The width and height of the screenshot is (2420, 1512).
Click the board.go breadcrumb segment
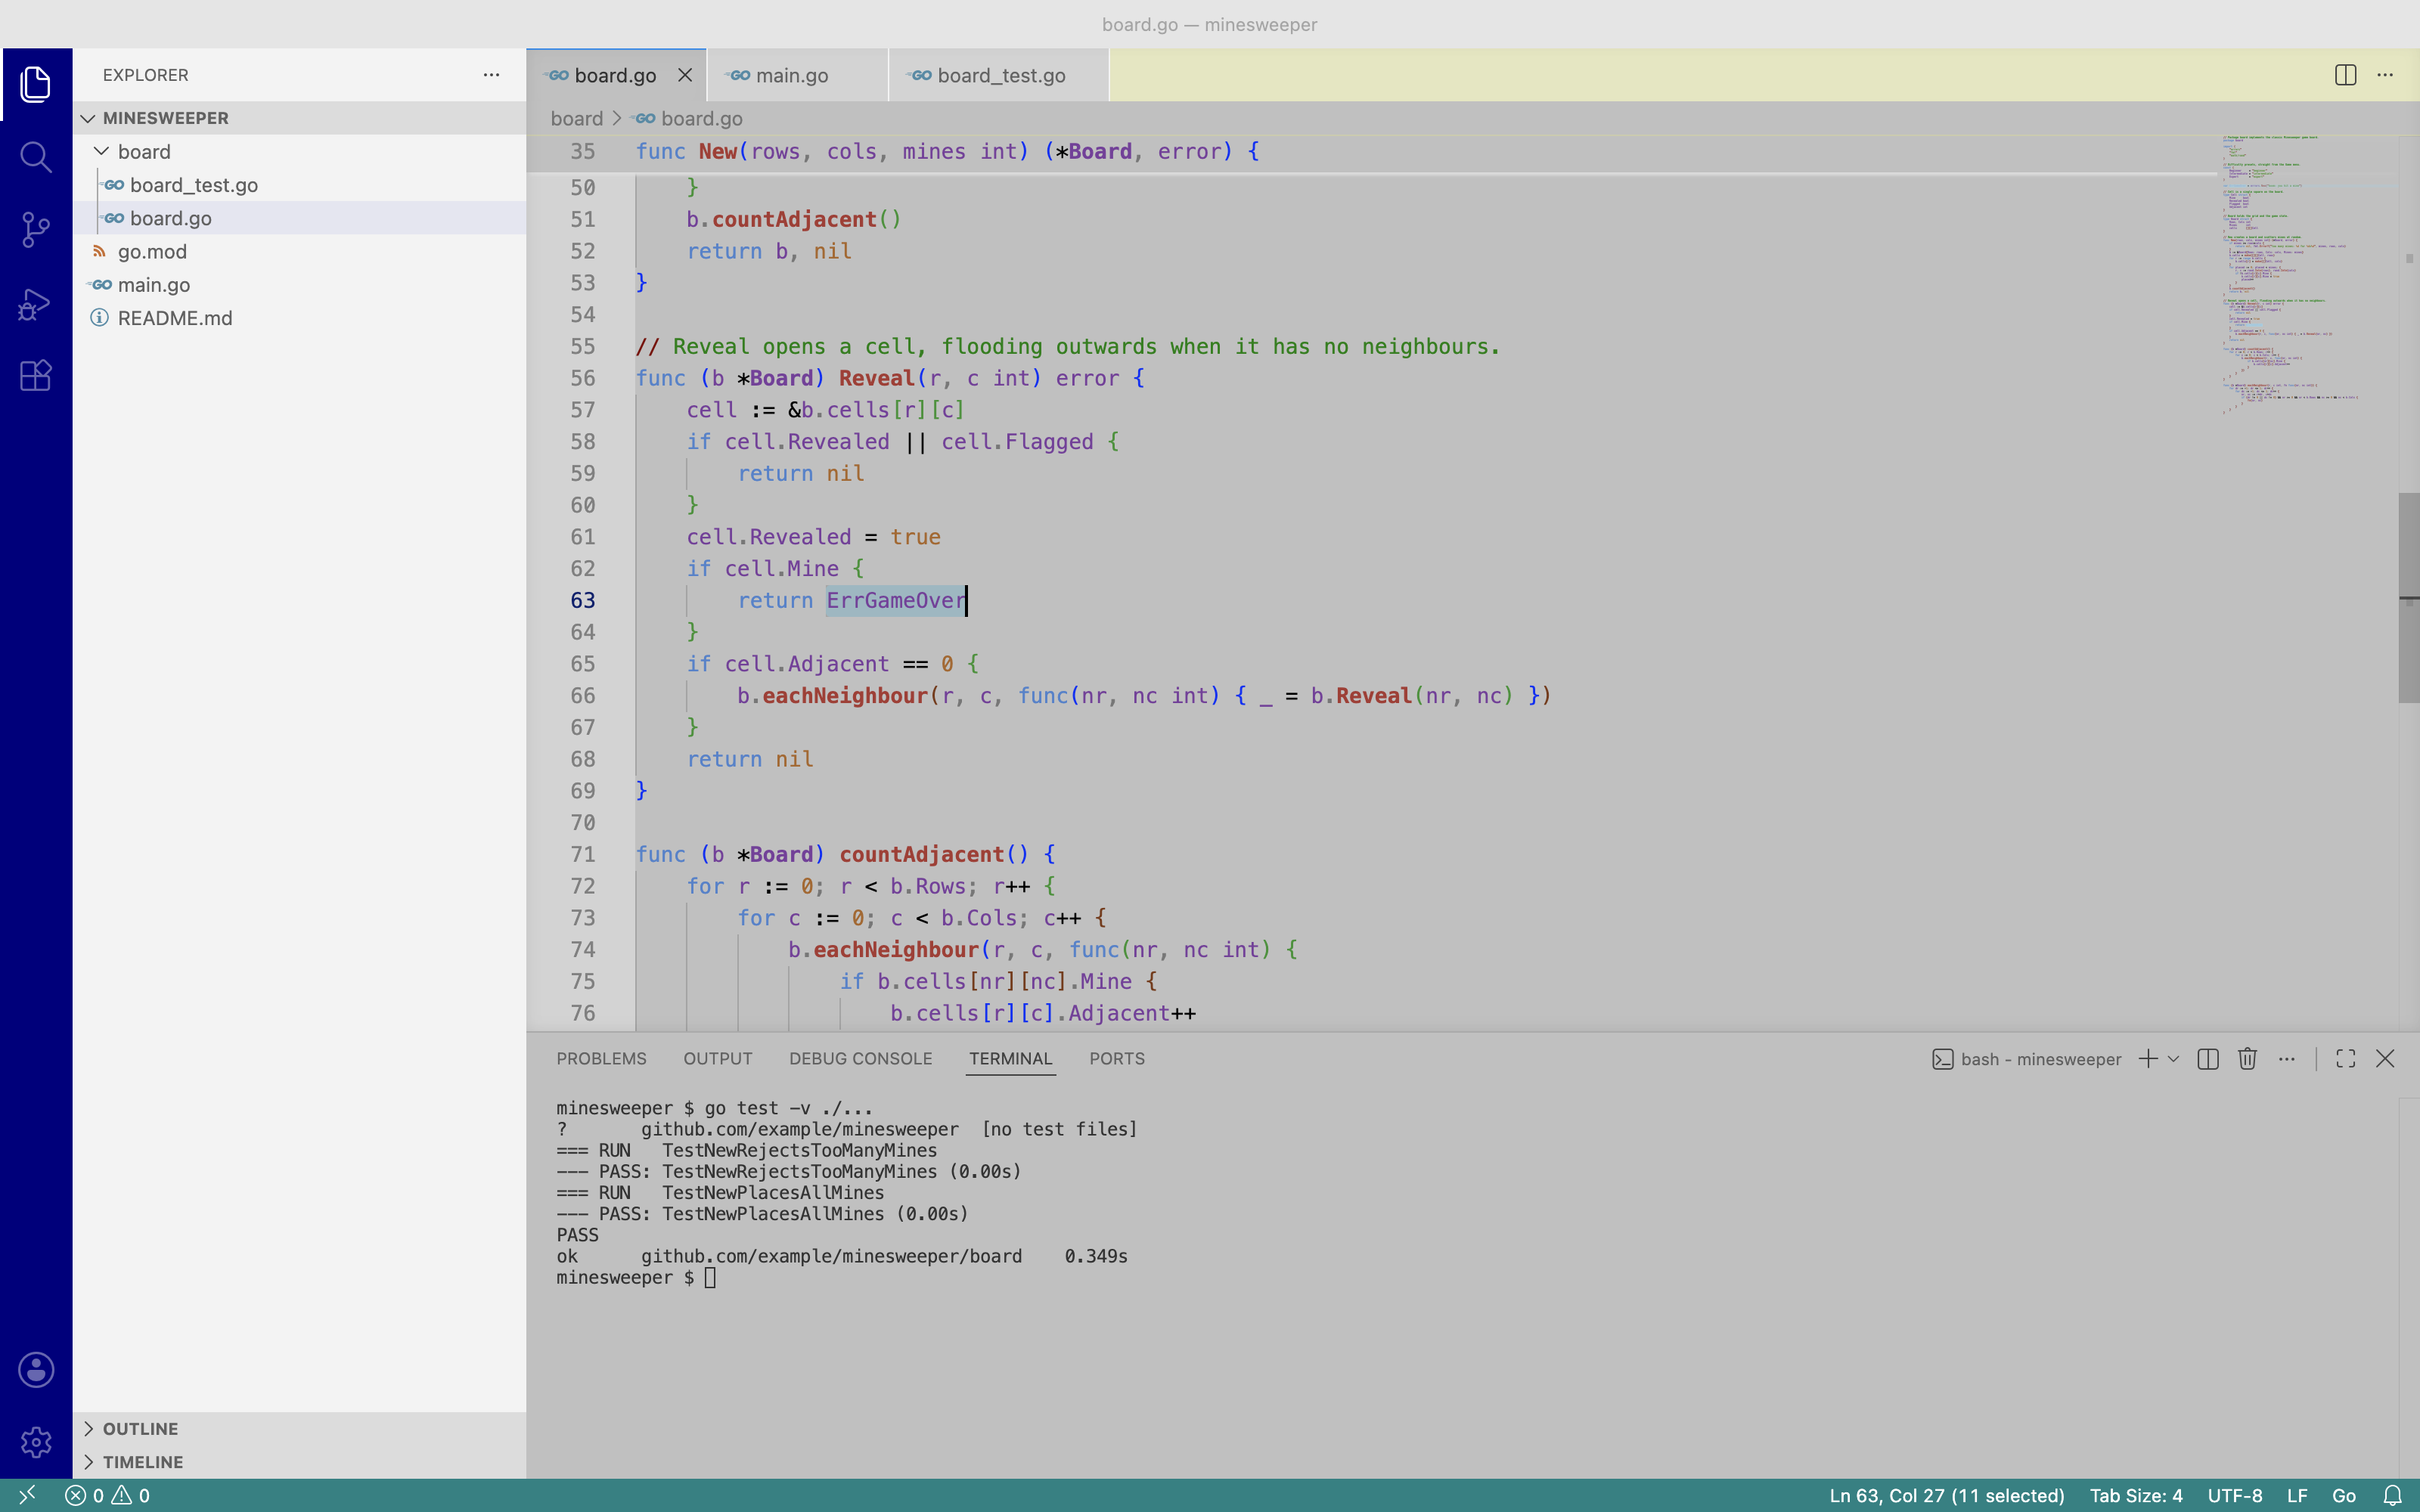click(689, 118)
